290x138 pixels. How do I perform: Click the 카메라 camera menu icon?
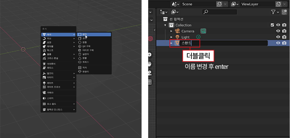(x=44, y=92)
